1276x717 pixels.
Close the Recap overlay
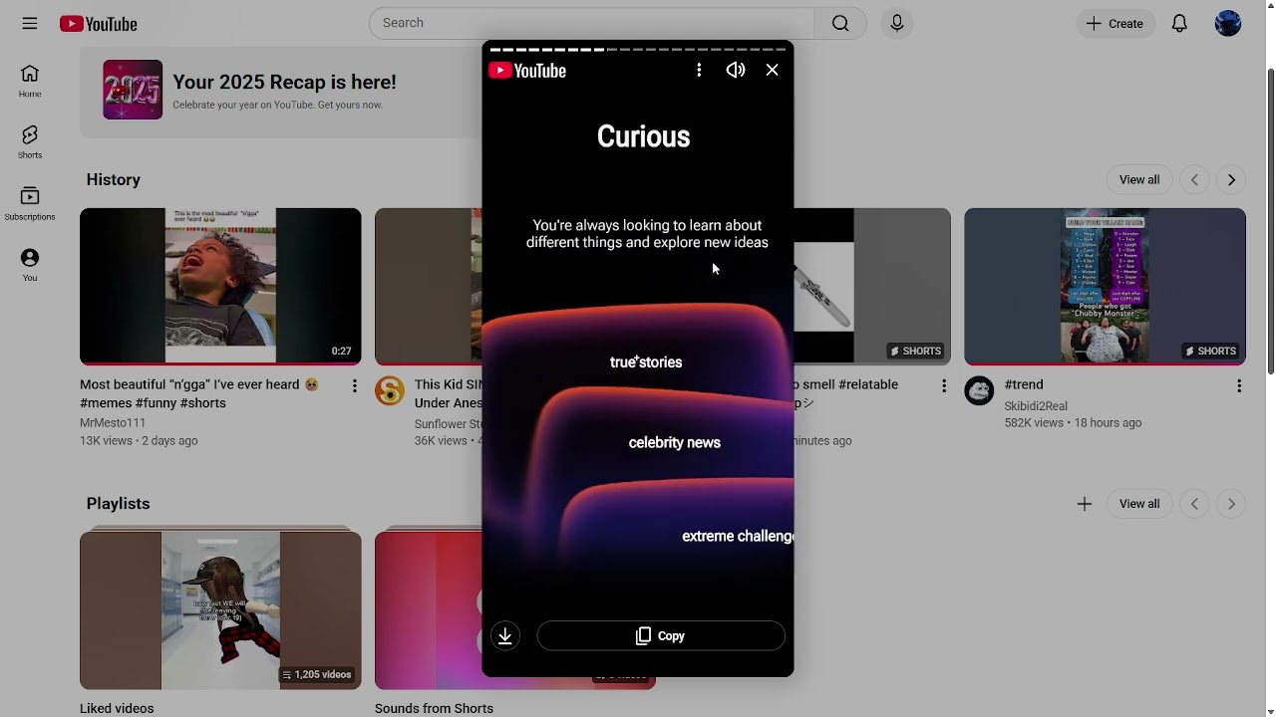tap(772, 70)
